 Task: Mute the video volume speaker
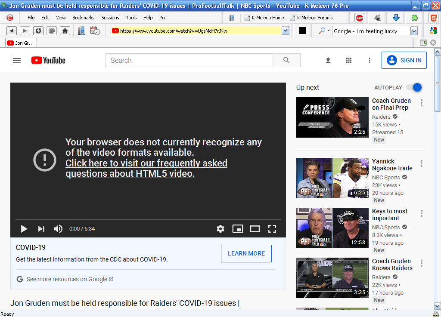tap(58, 229)
